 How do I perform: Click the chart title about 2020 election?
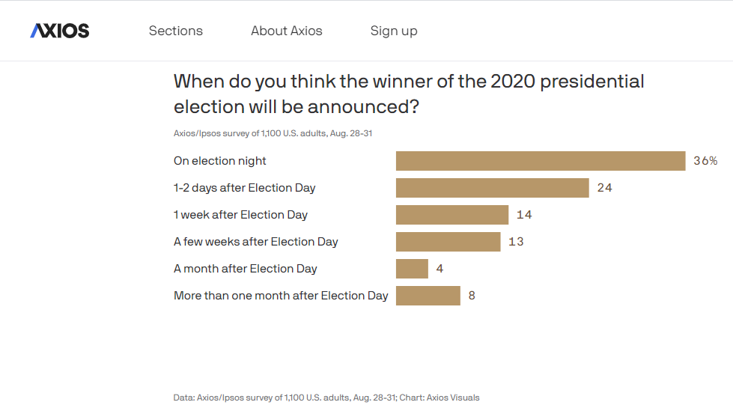pos(409,94)
